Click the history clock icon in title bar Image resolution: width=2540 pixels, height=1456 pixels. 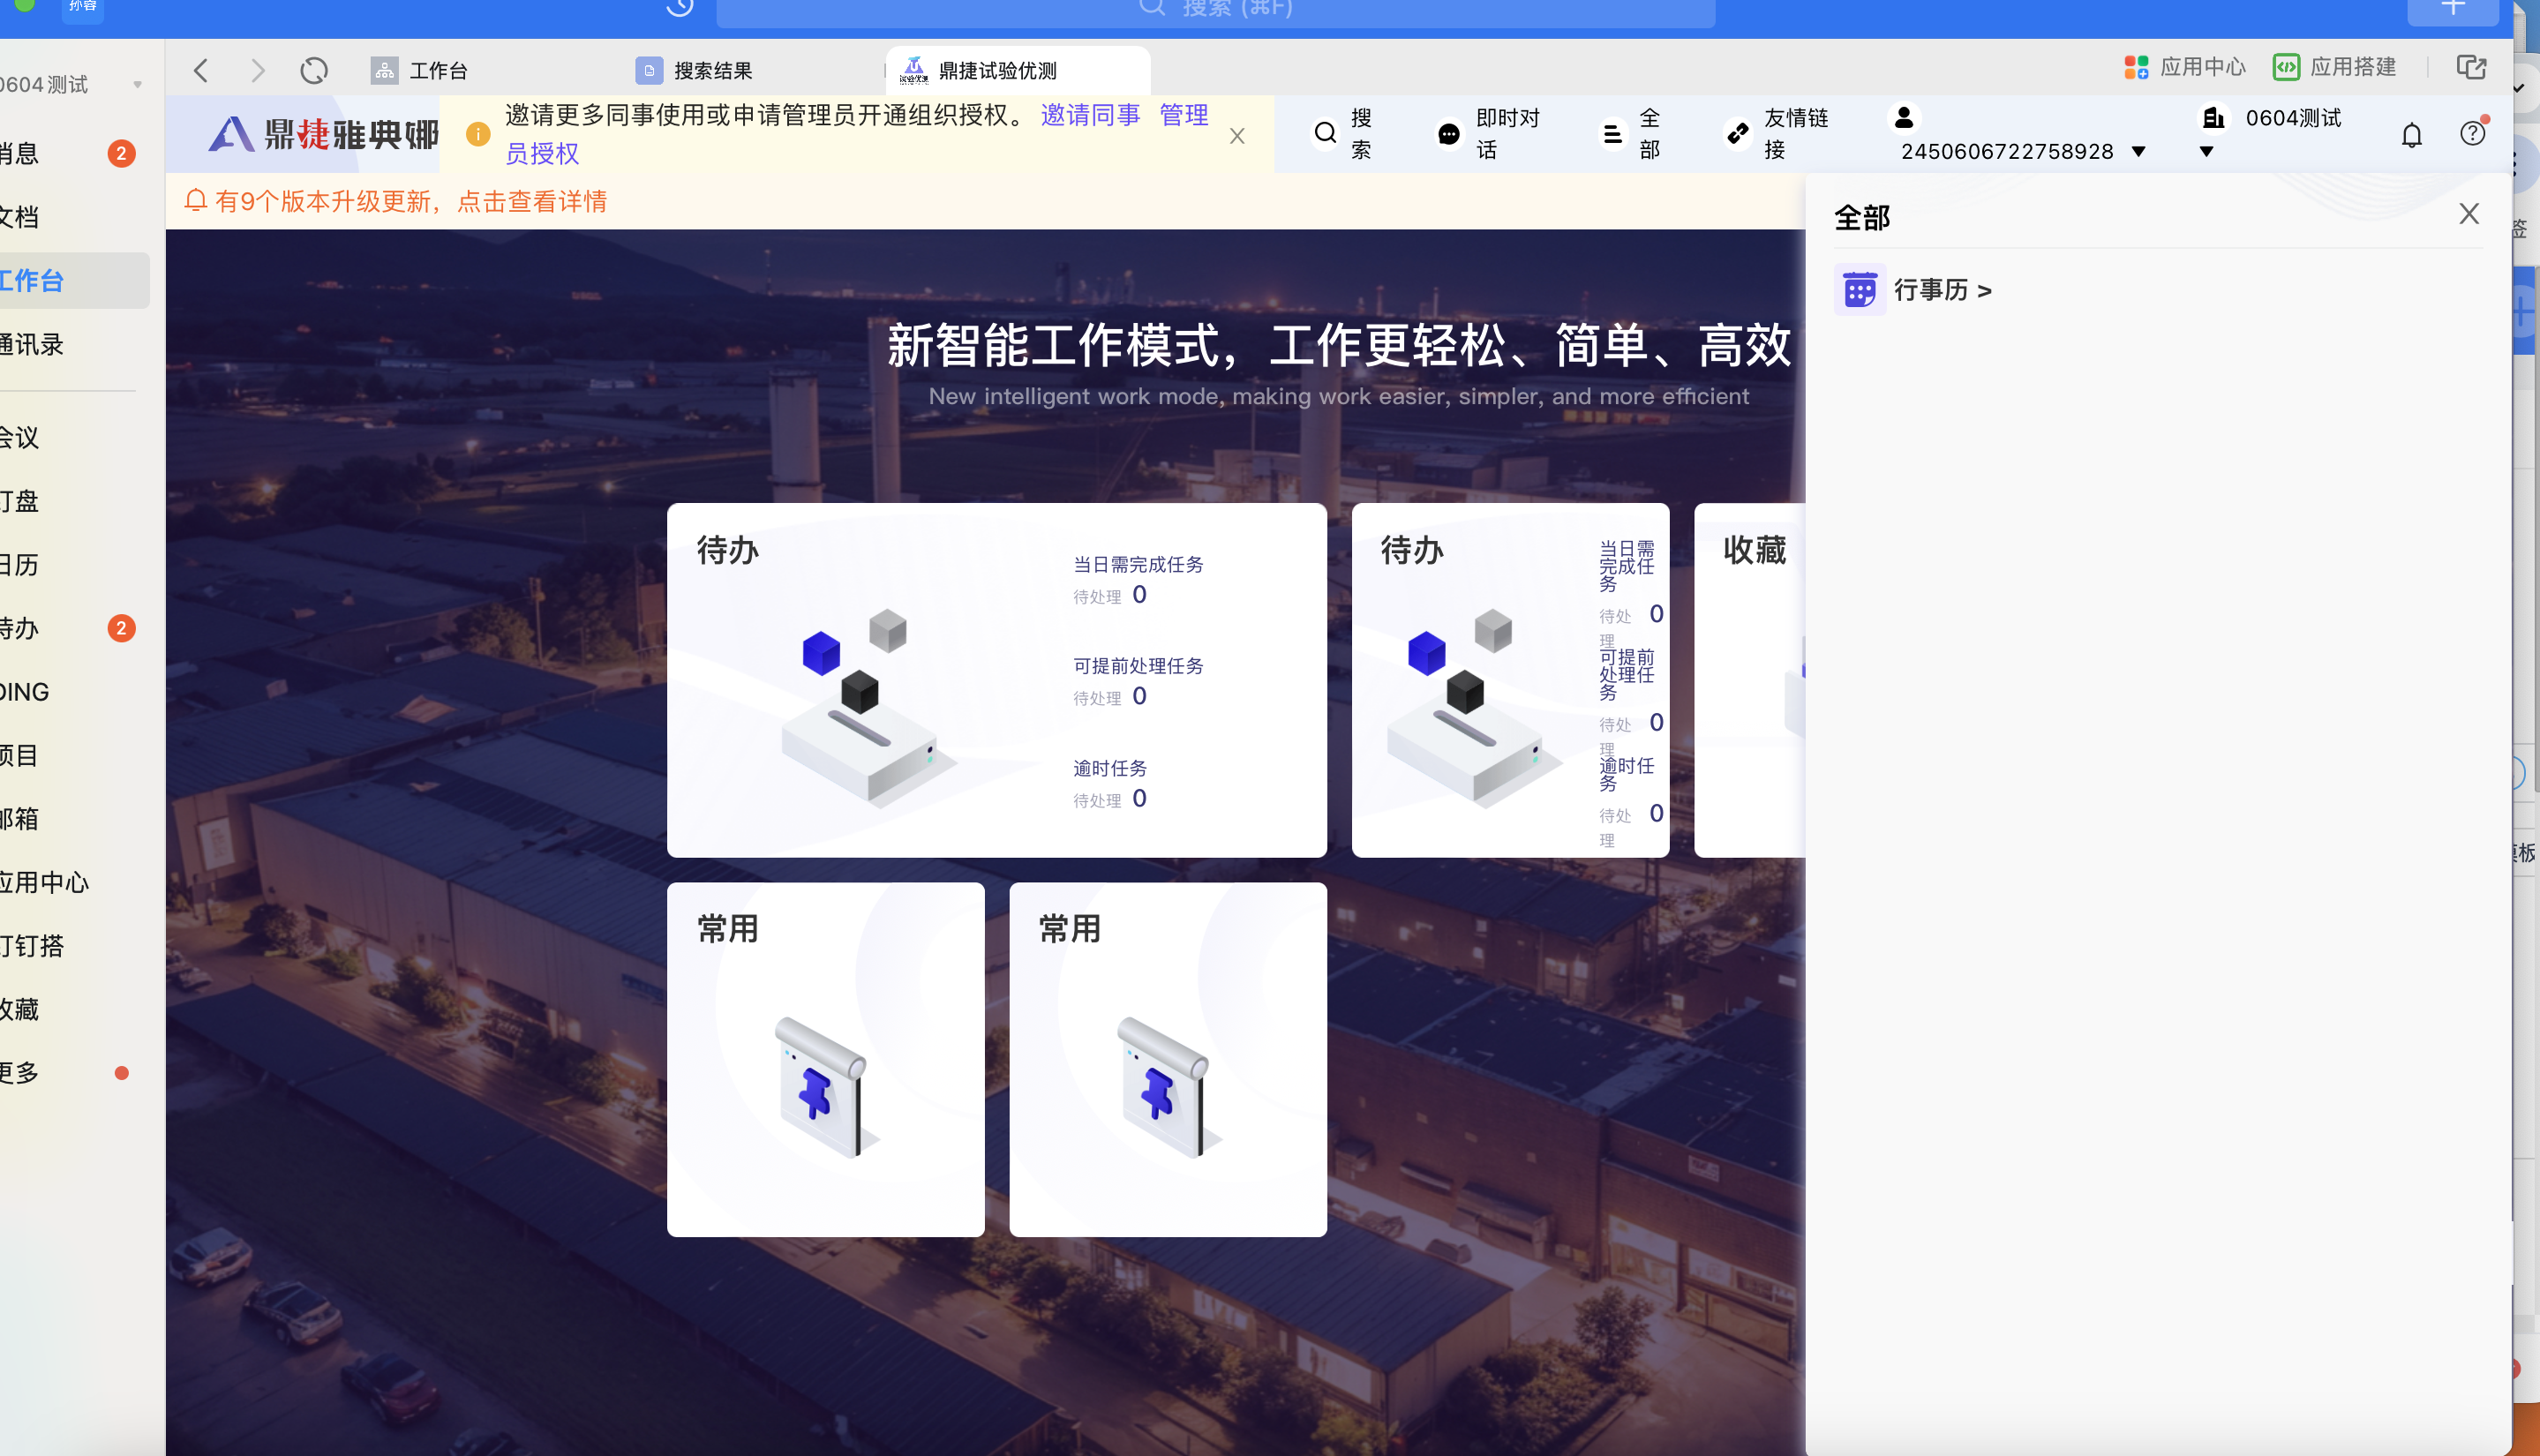coord(679,6)
